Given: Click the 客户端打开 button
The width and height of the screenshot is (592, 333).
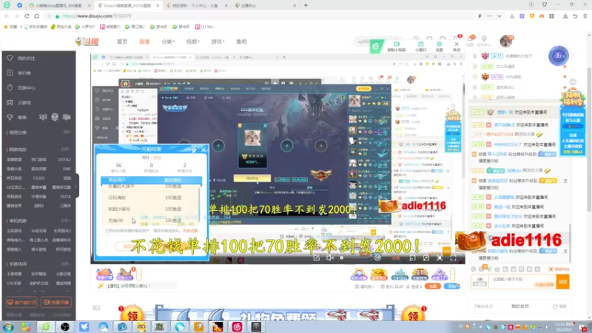Looking at the screenshot, I should point(21,303).
